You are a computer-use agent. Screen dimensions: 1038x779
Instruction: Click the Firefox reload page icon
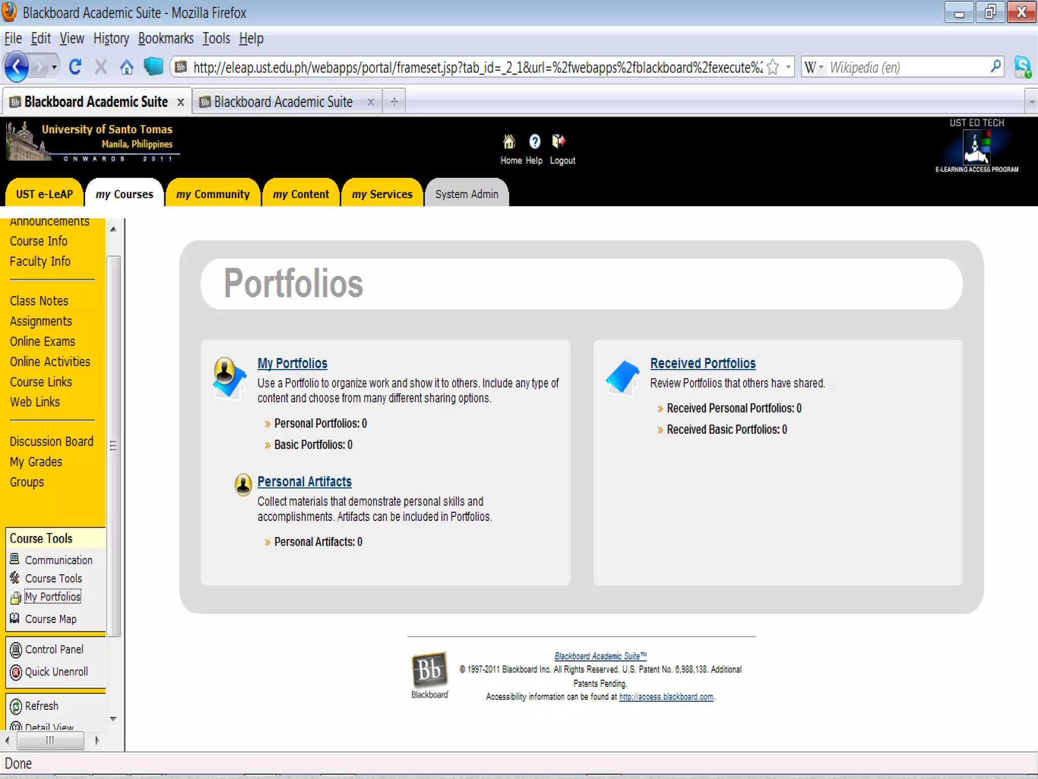point(75,67)
